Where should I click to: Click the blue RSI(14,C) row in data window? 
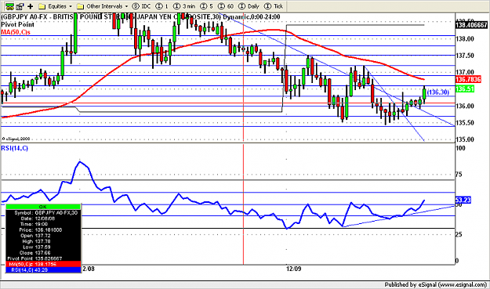tap(43, 269)
